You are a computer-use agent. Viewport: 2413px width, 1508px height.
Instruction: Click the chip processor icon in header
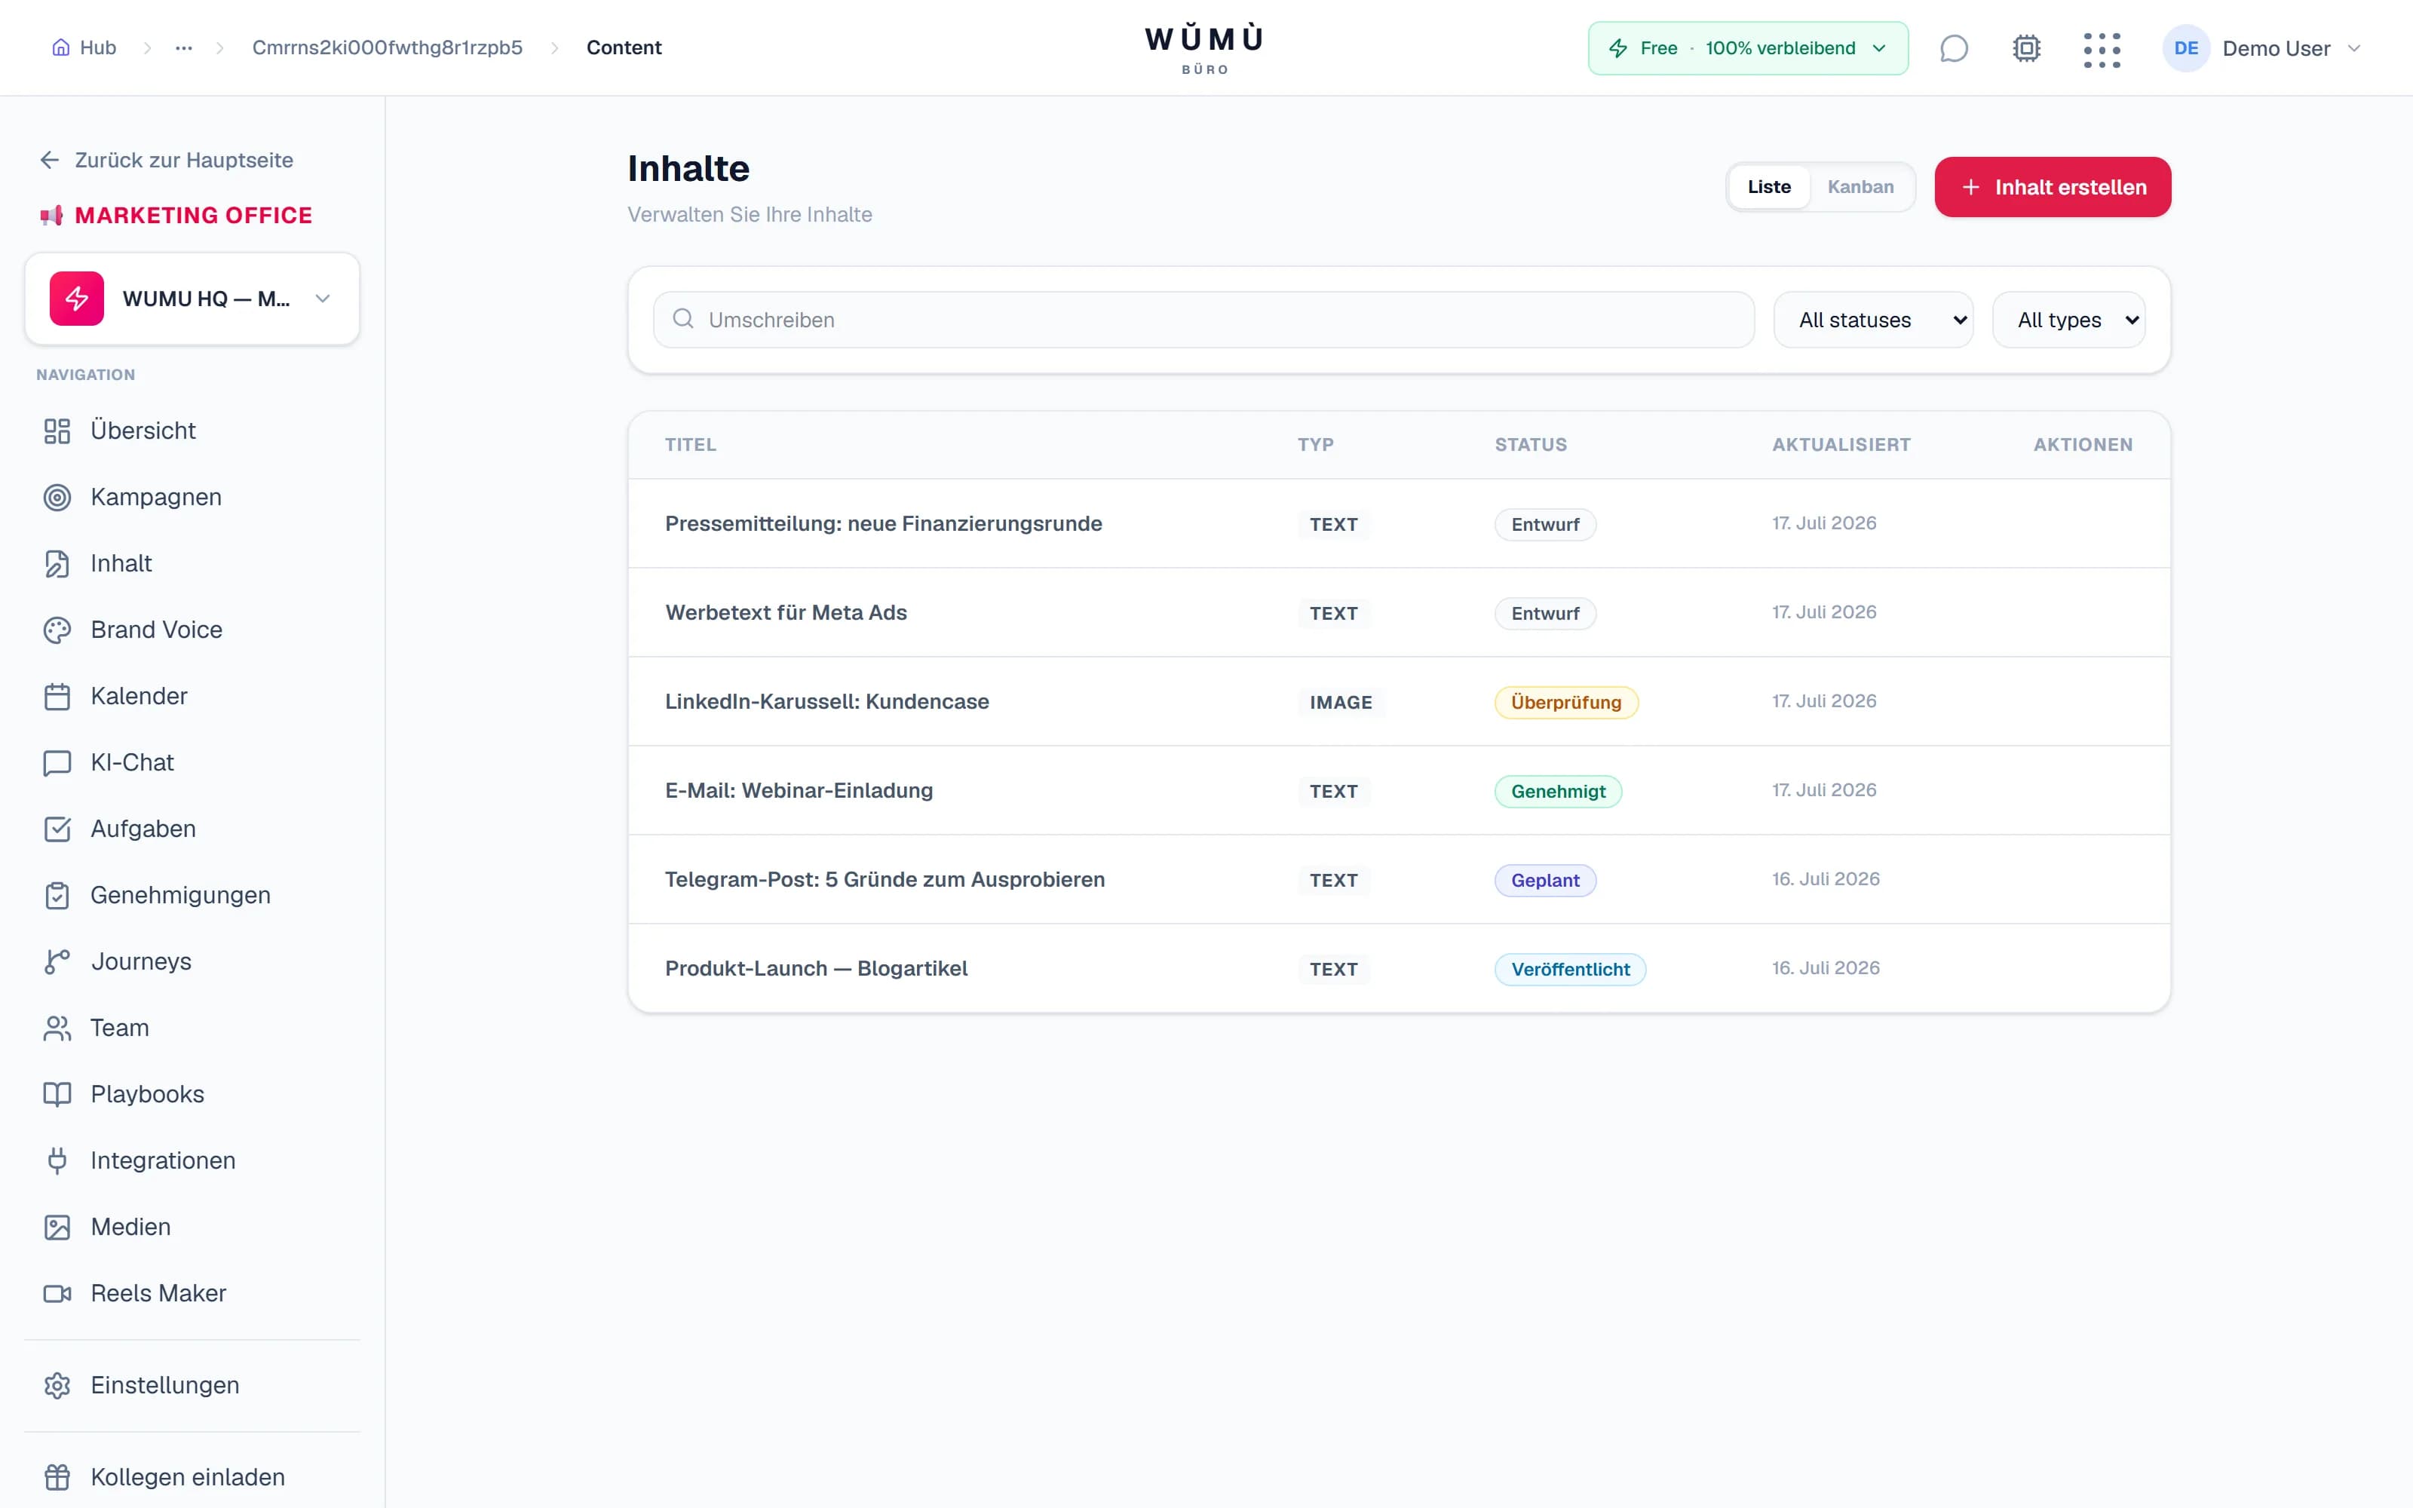pos(2026,48)
